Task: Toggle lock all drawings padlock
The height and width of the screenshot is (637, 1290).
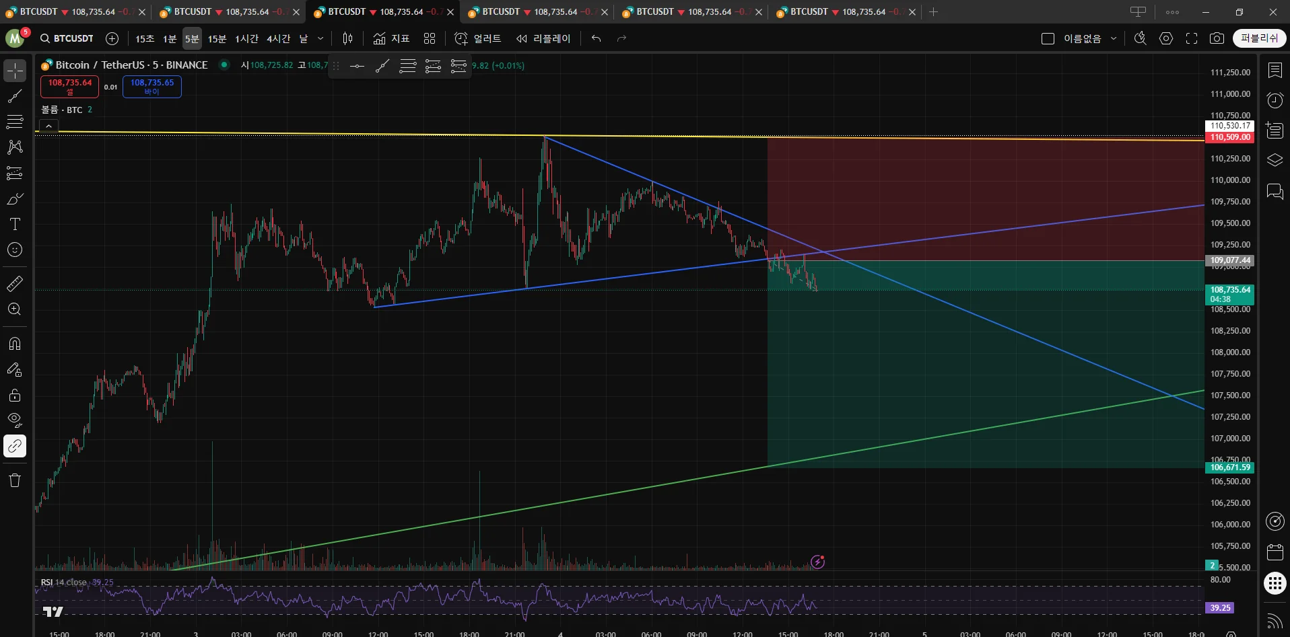Action: click(15, 395)
